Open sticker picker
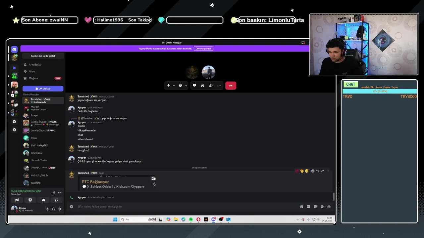Screen dimensions: 424x238 click(315, 207)
